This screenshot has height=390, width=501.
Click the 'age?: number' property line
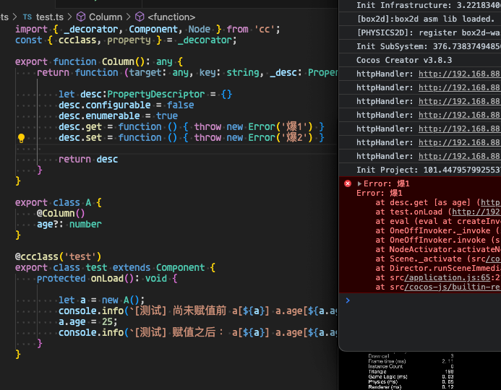pyautogui.click(x=69, y=225)
